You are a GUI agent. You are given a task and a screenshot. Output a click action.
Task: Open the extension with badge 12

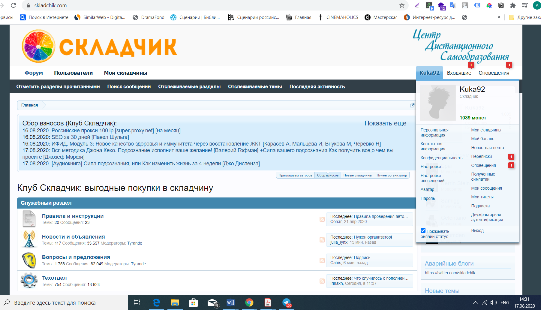click(x=441, y=6)
